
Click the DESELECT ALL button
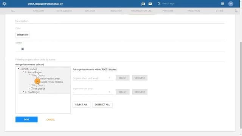pyautogui.click(x=102, y=105)
